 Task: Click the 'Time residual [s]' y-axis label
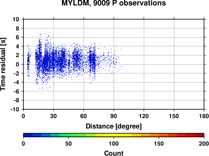coord(3,64)
